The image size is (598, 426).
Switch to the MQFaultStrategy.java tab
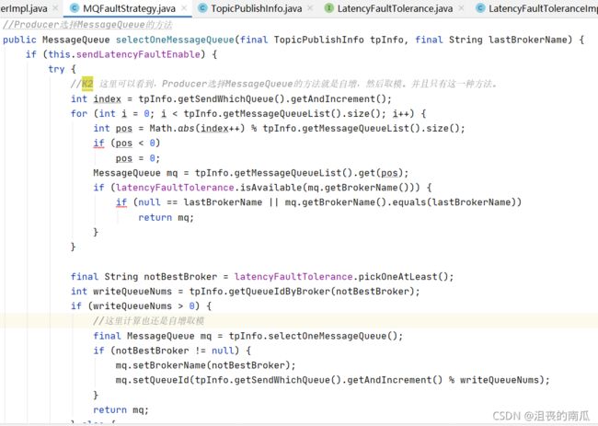pos(129,8)
